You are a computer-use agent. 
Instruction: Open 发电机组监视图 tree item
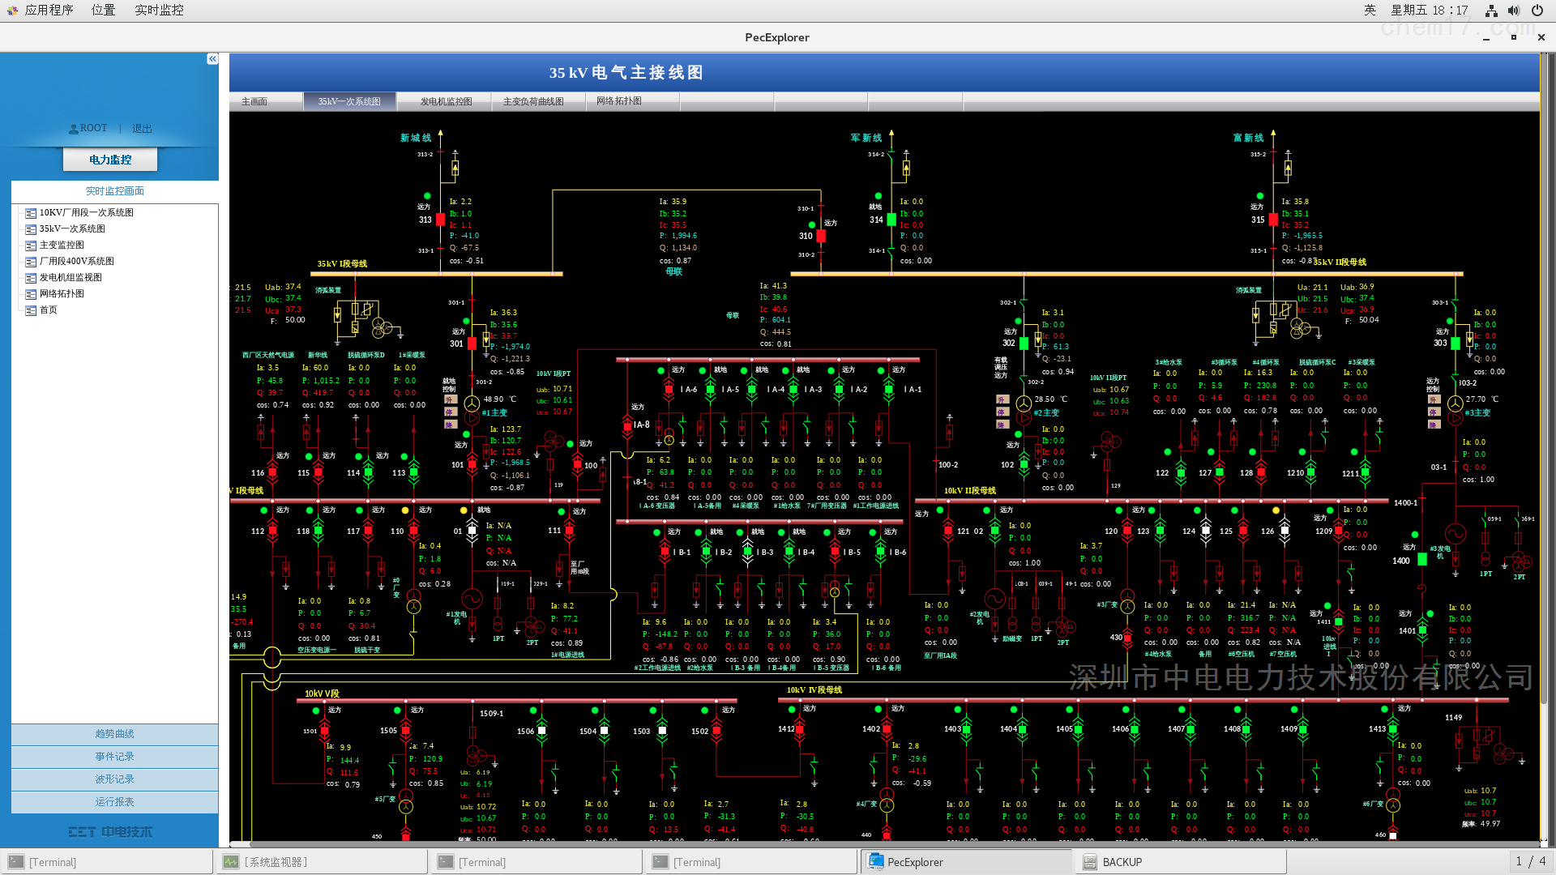coord(71,277)
